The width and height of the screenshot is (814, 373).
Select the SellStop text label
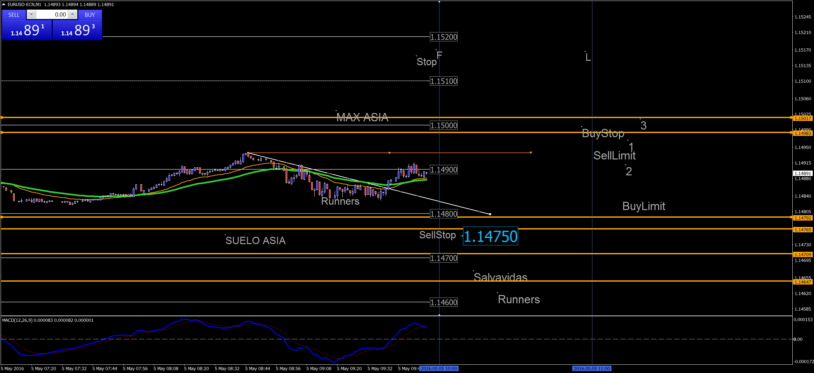(437, 235)
